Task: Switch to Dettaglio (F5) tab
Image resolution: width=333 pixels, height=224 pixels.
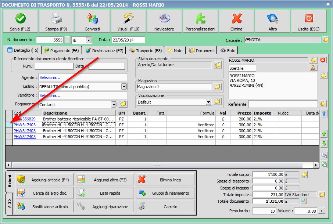Action: (23, 50)
